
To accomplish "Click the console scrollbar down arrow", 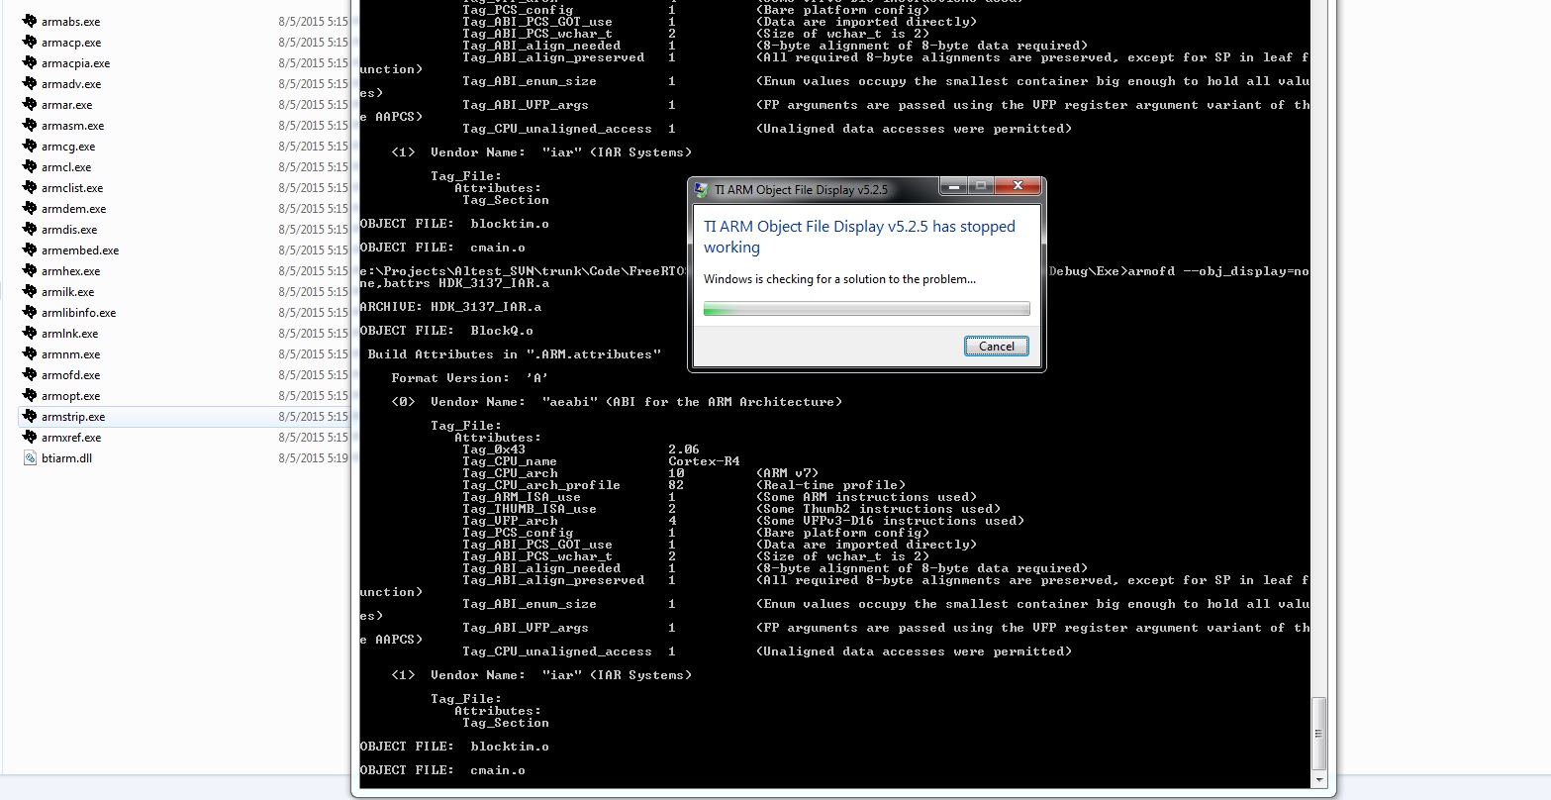I will tap(1318, 779).
